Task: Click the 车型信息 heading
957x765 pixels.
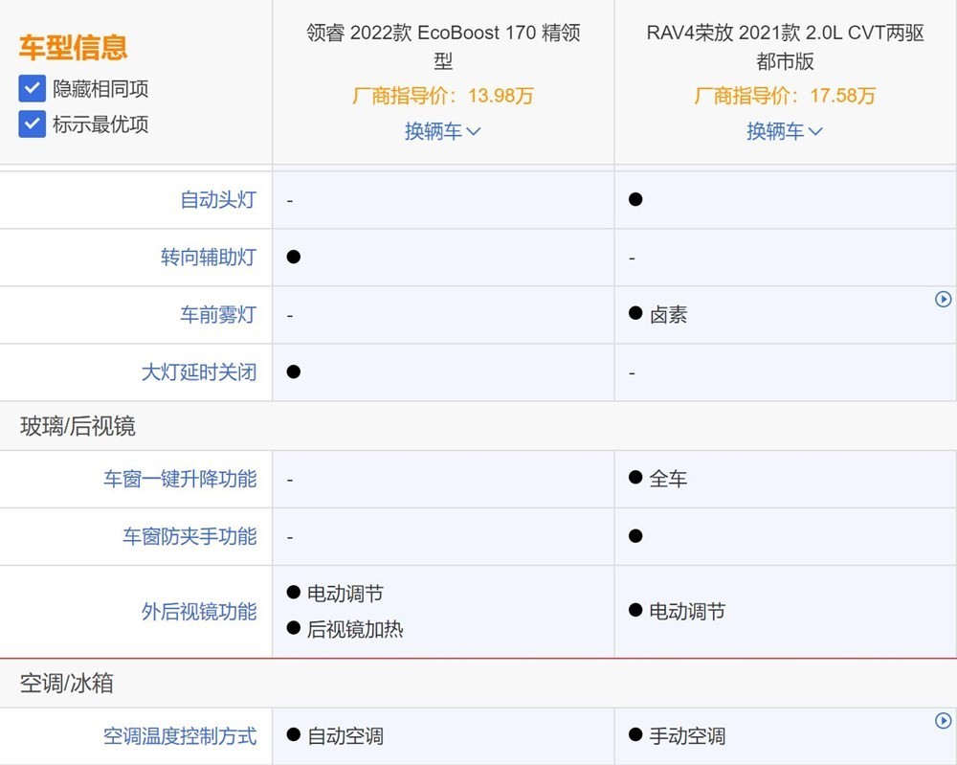Action: pos(74,48)
